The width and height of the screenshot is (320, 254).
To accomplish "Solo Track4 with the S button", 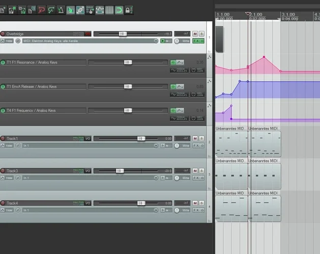I will pyautogui.click(x=201, y=203).
